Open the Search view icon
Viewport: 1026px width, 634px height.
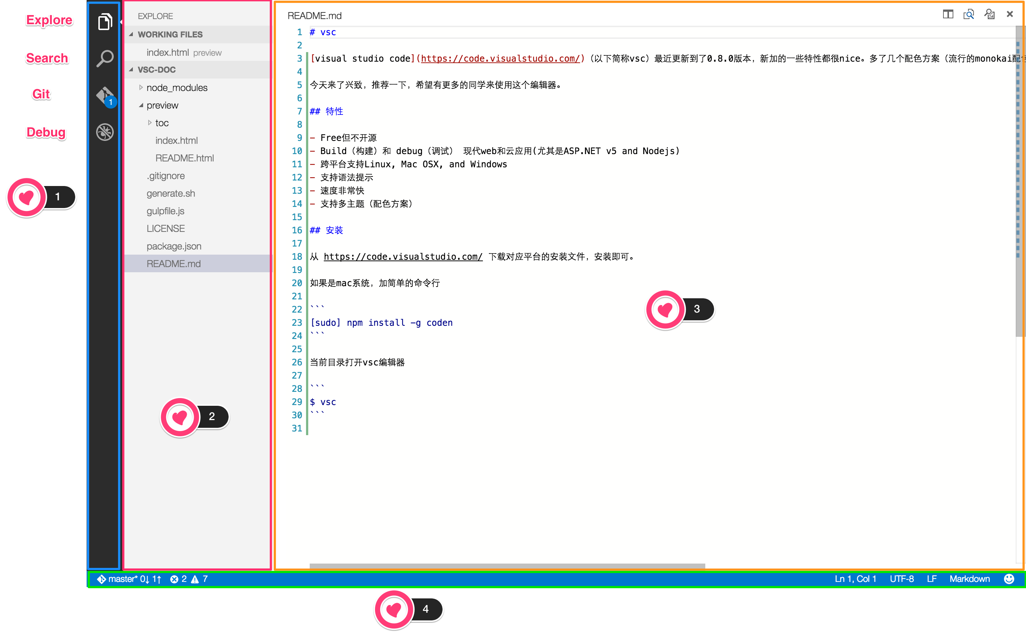(x=105, y=58)
